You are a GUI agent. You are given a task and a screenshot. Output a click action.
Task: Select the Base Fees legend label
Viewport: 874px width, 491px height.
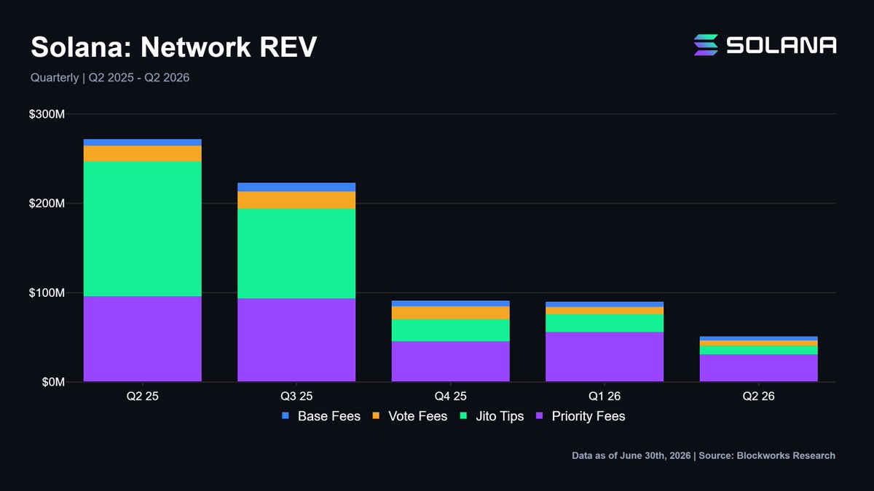click(x=329, y=416)
